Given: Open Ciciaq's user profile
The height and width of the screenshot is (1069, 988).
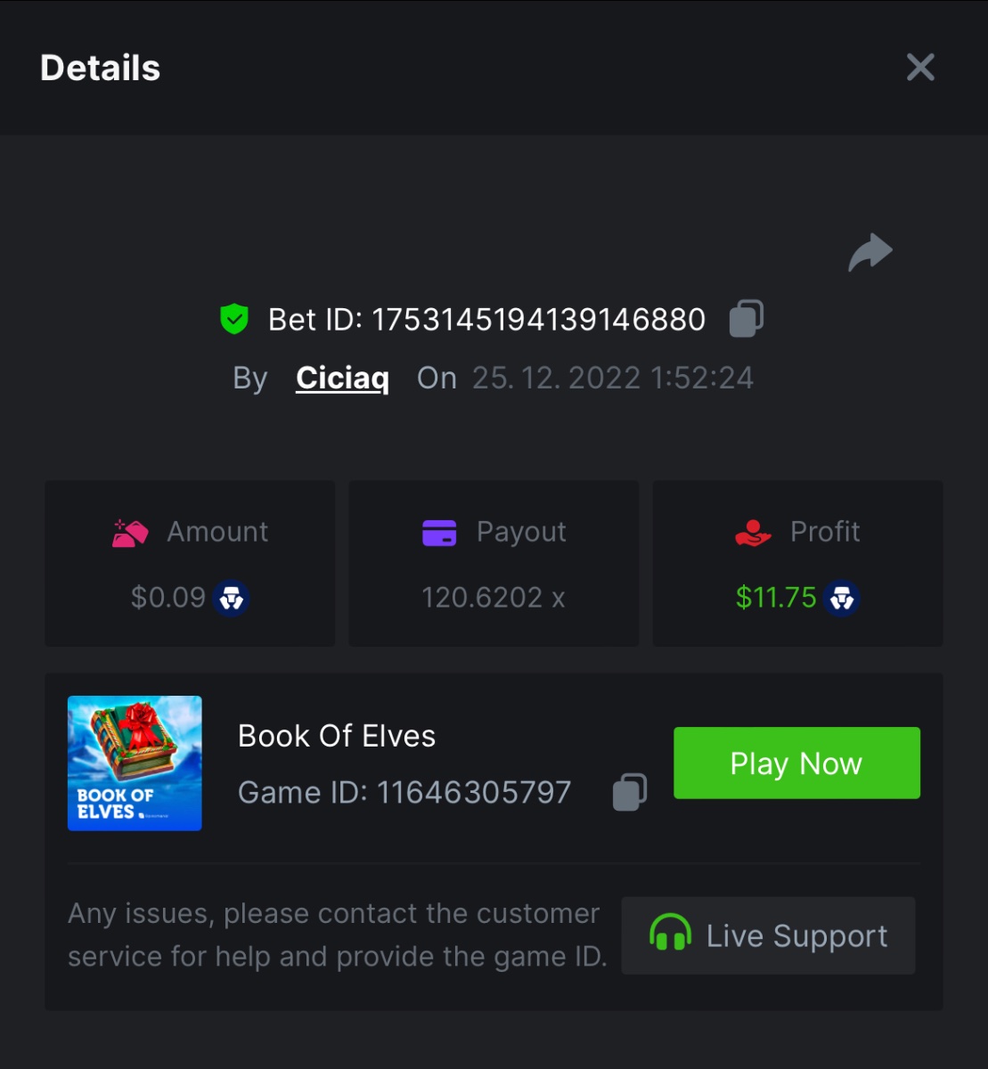Looking at the screenshot, I should (x=342, y=378).
